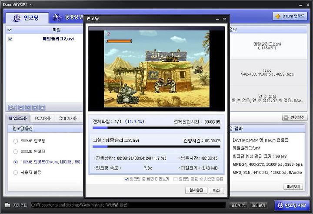Choose the 300MB 인코딩 radio option
The width and height of the screenshot is (313, 214).
[x=16, y=151]
